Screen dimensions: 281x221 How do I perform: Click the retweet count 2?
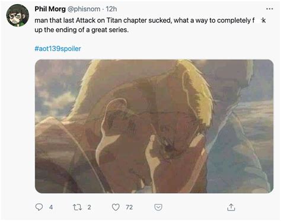coord(90,207)
